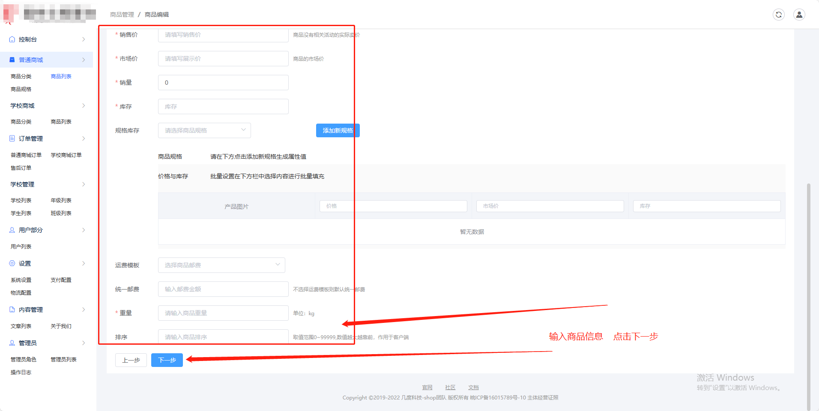Click the 下一步 next step button
819x411 pixels.
pos(167,360)
